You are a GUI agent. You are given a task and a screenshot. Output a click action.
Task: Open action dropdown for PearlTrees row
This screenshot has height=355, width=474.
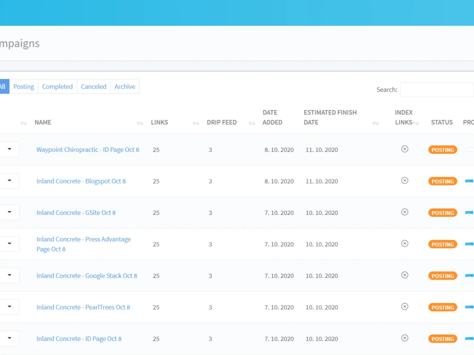coord(9,307)
